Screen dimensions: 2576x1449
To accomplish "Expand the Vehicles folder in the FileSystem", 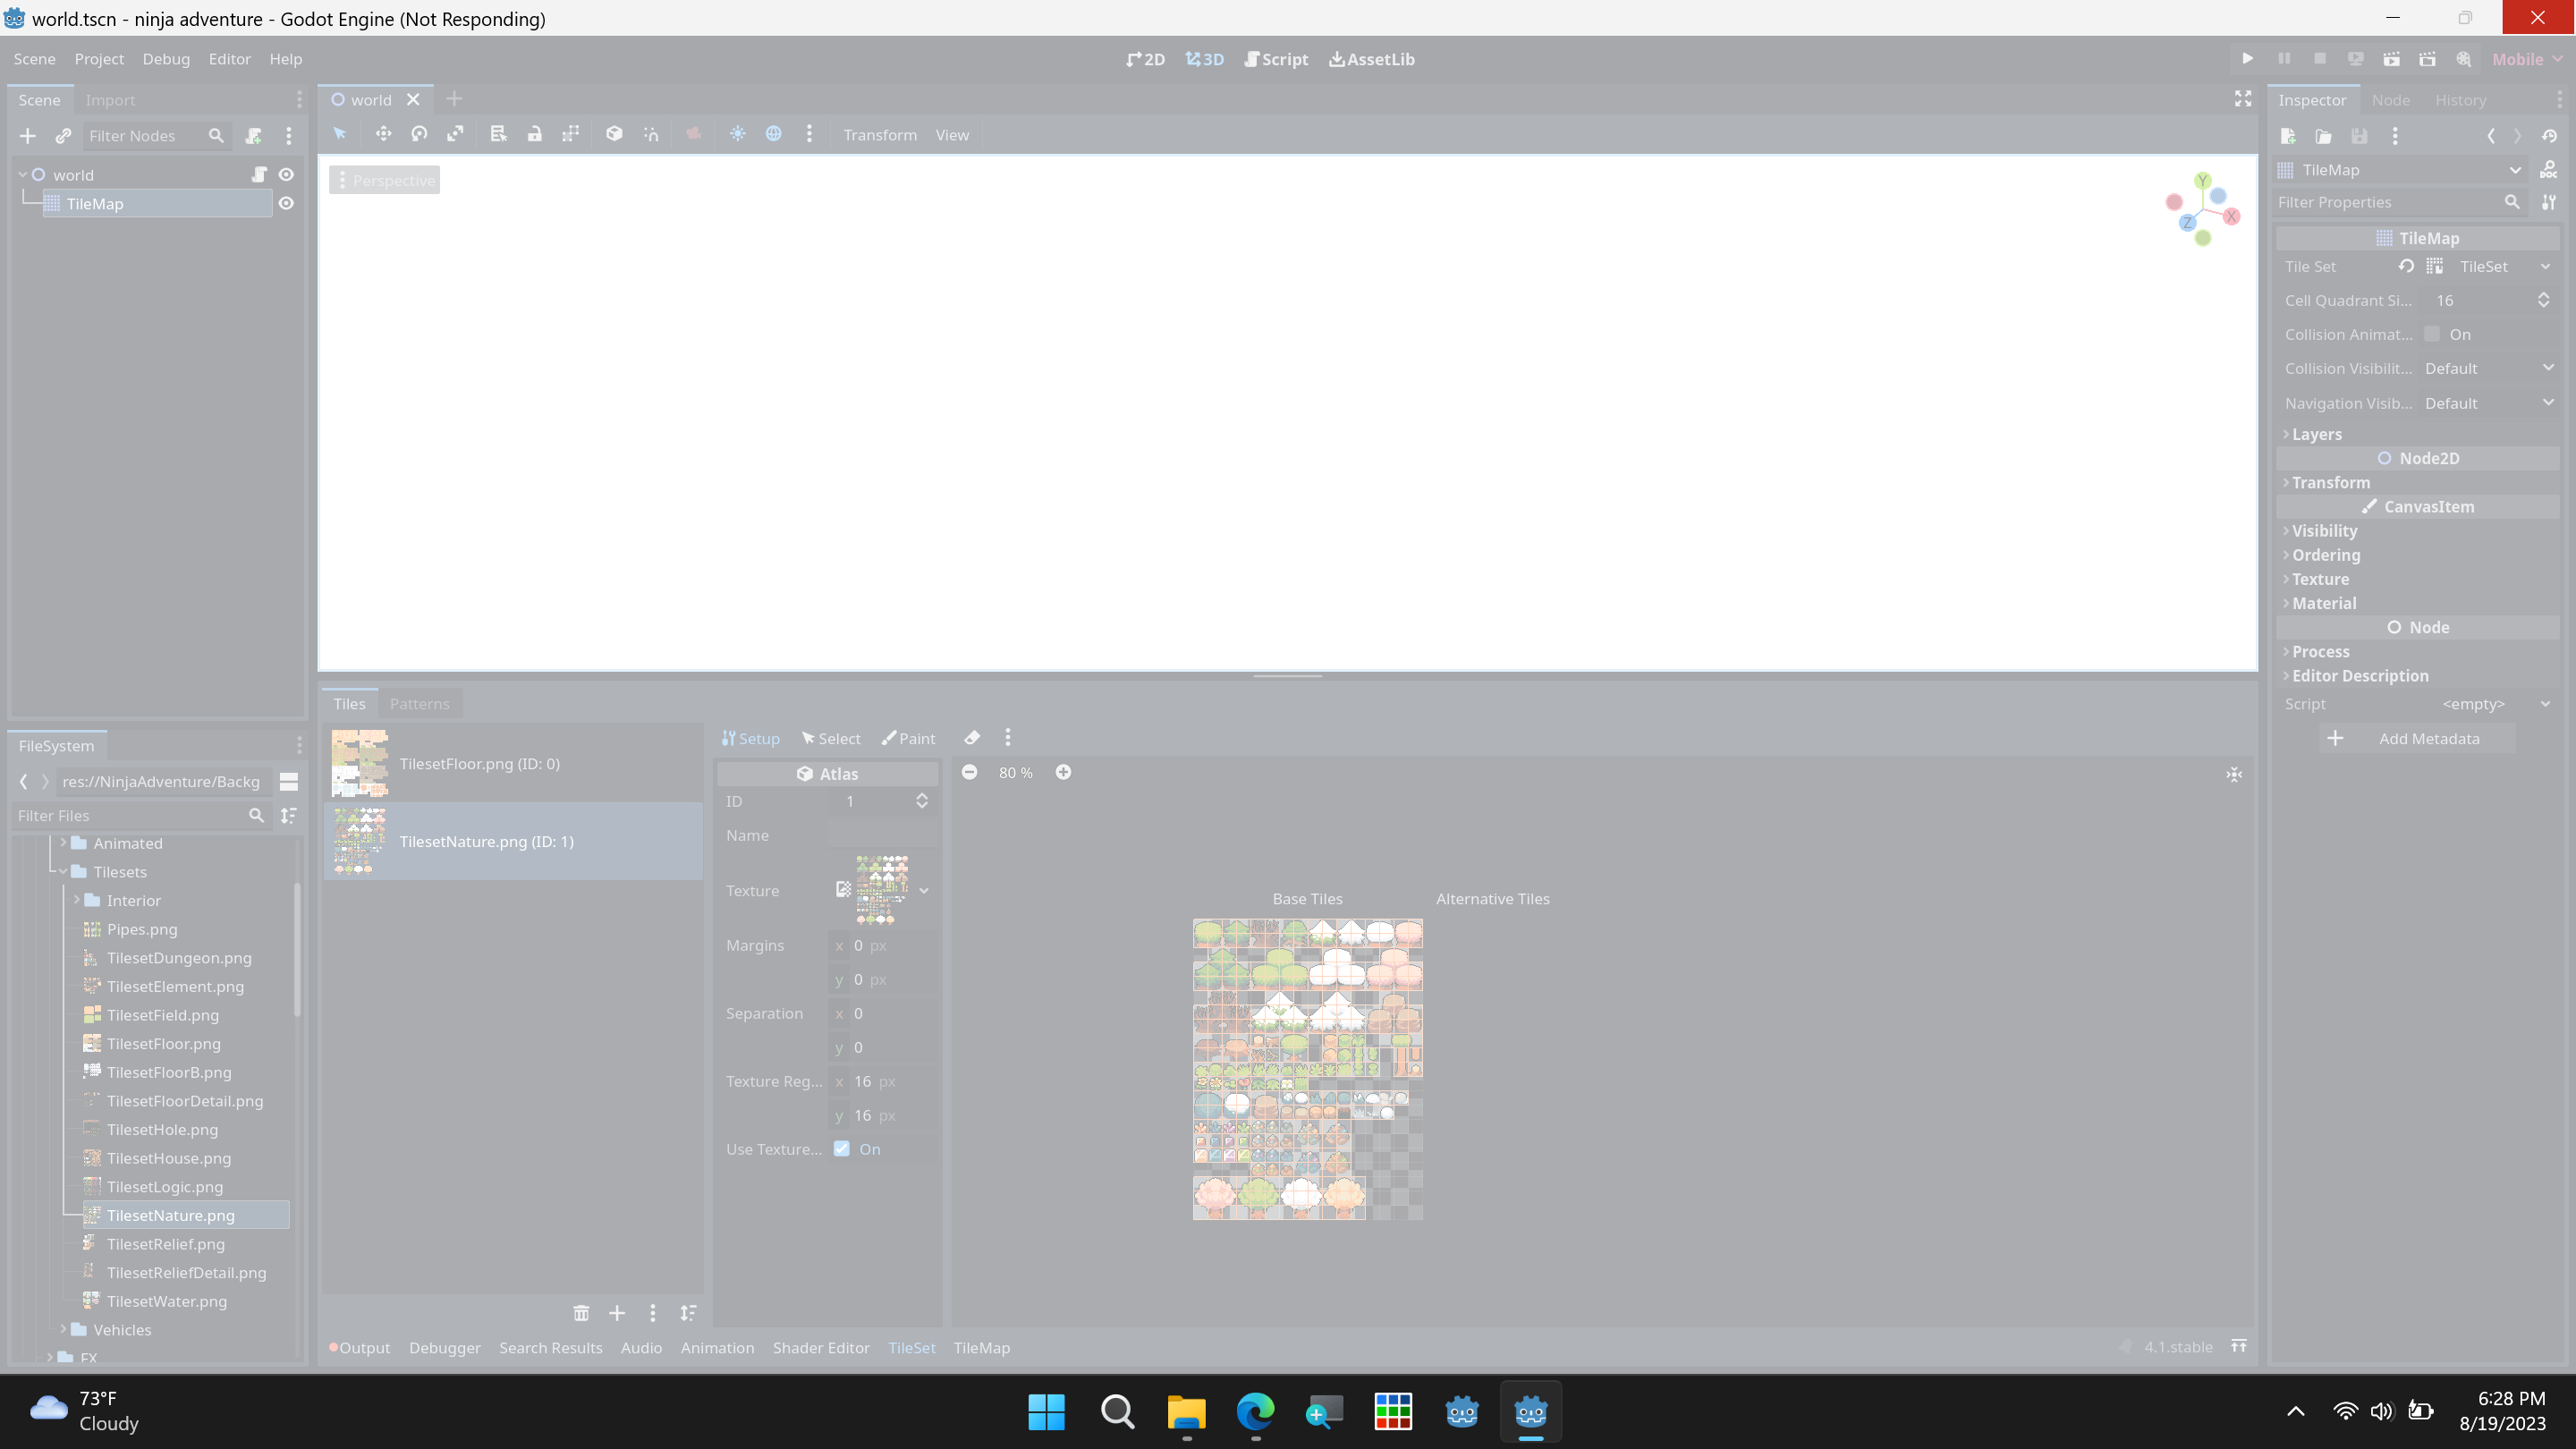I will pos(64,1329).
